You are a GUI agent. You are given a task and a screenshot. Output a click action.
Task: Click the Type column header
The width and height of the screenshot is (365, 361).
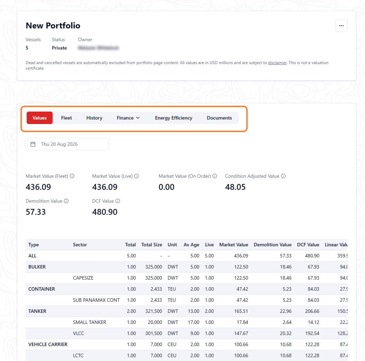[34, 245]
